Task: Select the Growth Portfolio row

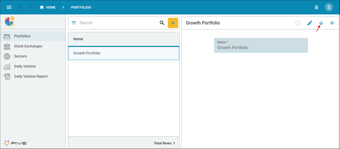Action: pyautogui.click(x=123, y=53)
